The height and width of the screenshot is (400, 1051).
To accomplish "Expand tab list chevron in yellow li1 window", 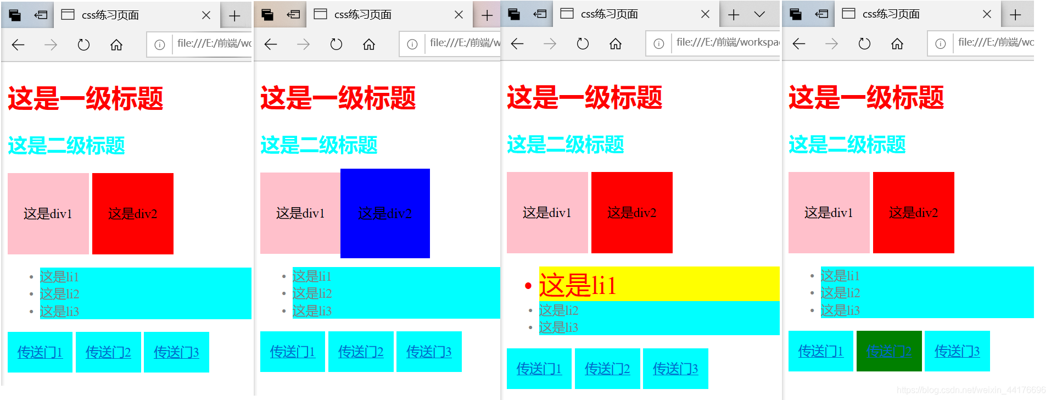I will click(x=759, y=15).
